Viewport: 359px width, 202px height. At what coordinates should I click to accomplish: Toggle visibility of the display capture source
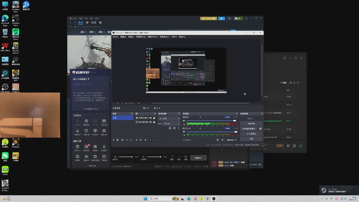tap(150, 122)
